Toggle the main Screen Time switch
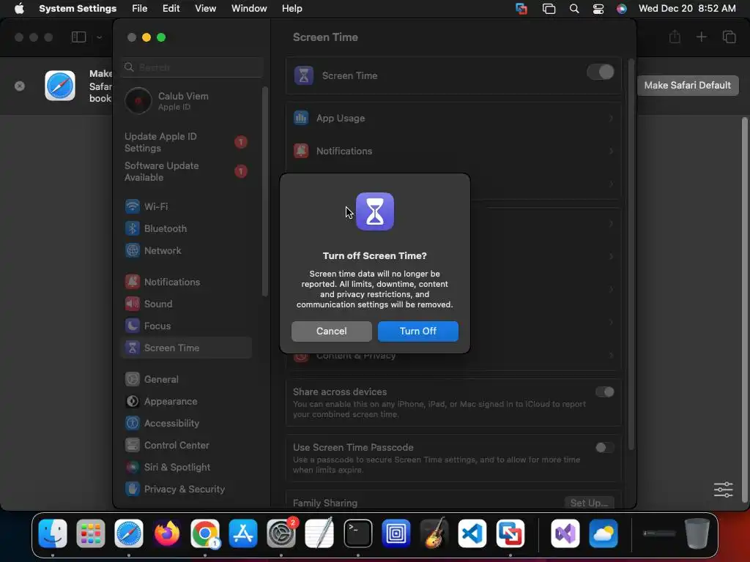This screenshot has height=562, width=750. (x=601, y=72)
